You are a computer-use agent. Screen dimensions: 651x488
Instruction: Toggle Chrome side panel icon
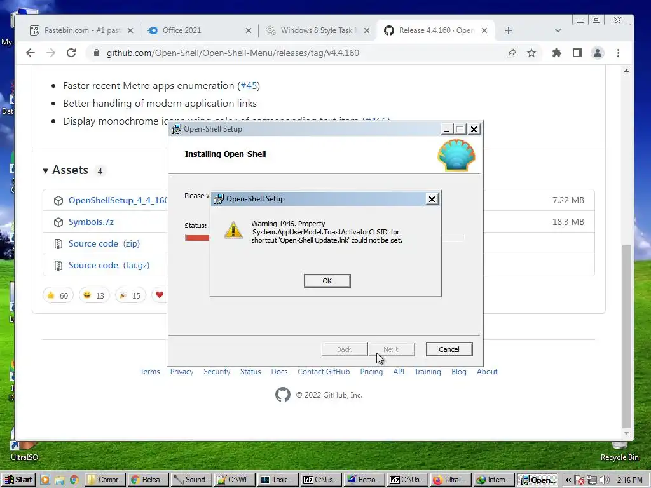(x=577, y=53)
